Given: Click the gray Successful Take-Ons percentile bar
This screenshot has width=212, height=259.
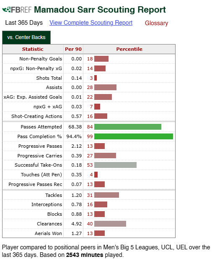Looking at the screenshot, I should [115, 165].
